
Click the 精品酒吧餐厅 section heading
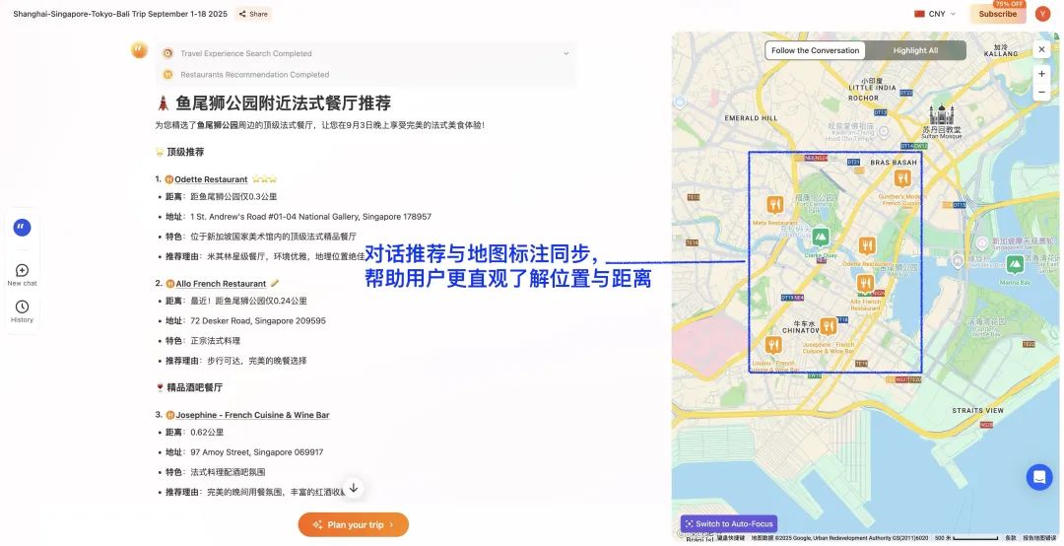(x=195, y=387)
